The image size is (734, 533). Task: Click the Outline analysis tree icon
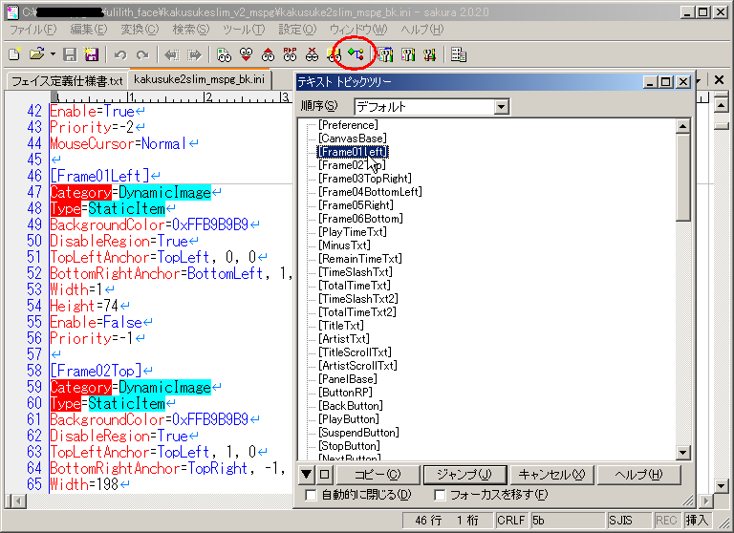(356, 54)
